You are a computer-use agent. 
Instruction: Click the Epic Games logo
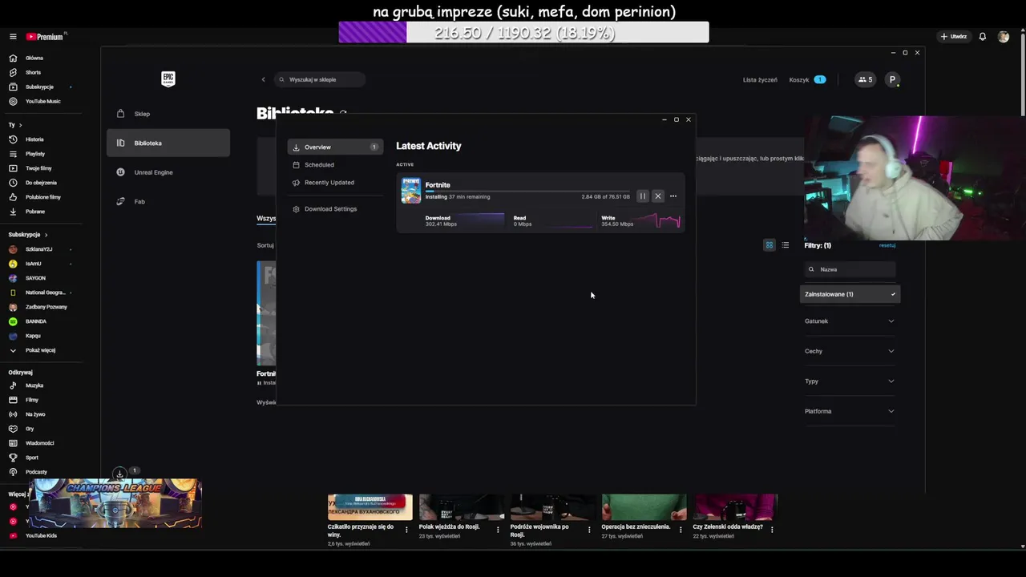(x=168, y=79)
